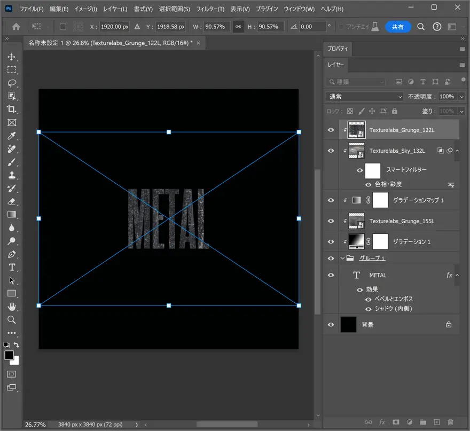The image size is (470, 431).
Task: Select the Horizontal Type tool
Action: [x=12, y=268]
